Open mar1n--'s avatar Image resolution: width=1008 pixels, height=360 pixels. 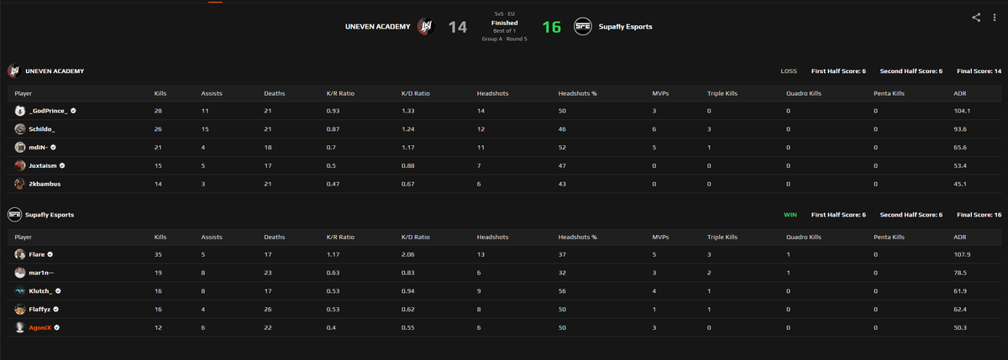[20, 273]
